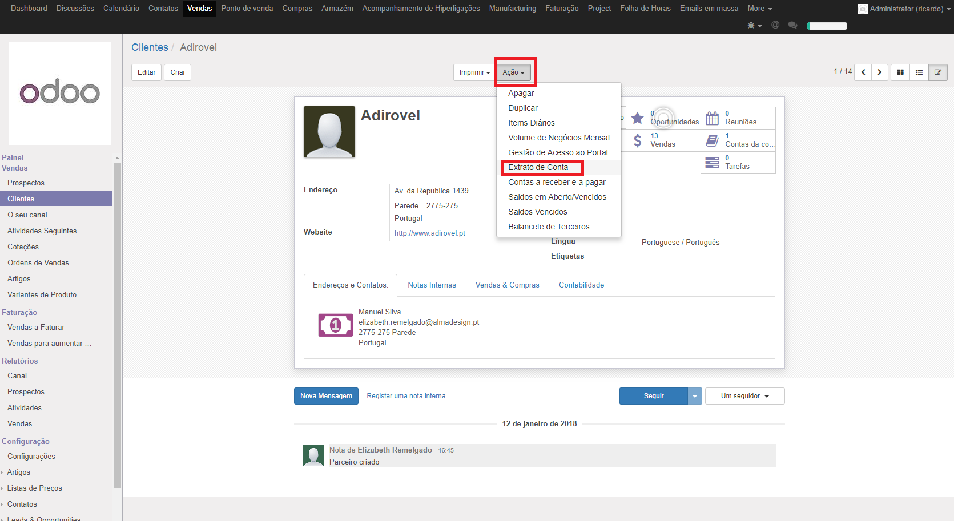Open the More menu in top navigation
This screenshot has height=521, width=954.
point(759,9)
